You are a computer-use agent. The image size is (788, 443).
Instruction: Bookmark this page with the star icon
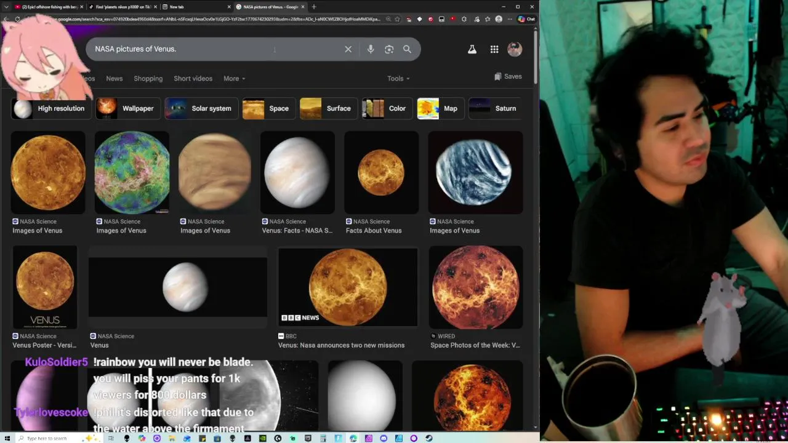397,19
